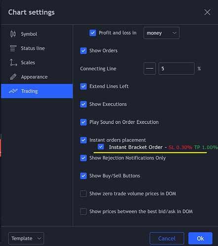
Task: Click the Status line icon in sidebar
Action: tap(13, 48)
